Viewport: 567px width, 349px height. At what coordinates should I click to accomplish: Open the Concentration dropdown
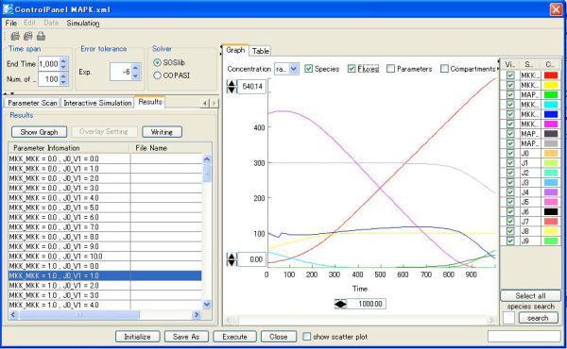pyautogui.click(x=294, y=69)
